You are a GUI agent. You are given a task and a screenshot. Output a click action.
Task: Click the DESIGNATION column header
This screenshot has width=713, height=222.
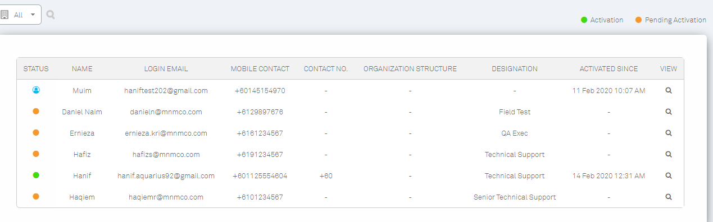tap(515, 69)
